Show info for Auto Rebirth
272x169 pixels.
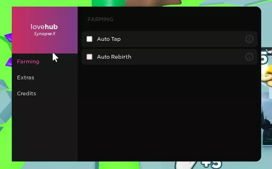tap(249, 57)
